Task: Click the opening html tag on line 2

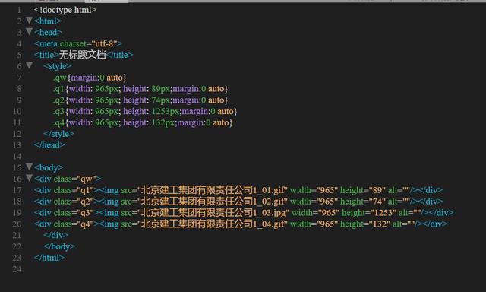Action: pyautogui.click(x=48, y=21)
